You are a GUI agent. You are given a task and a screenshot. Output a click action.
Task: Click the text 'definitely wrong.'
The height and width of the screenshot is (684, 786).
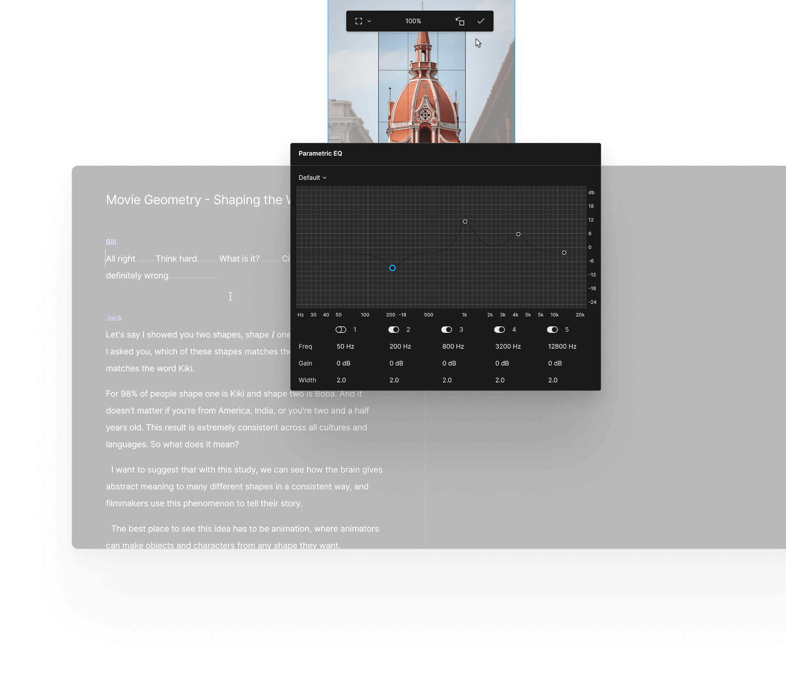click(x=138, y=275)
